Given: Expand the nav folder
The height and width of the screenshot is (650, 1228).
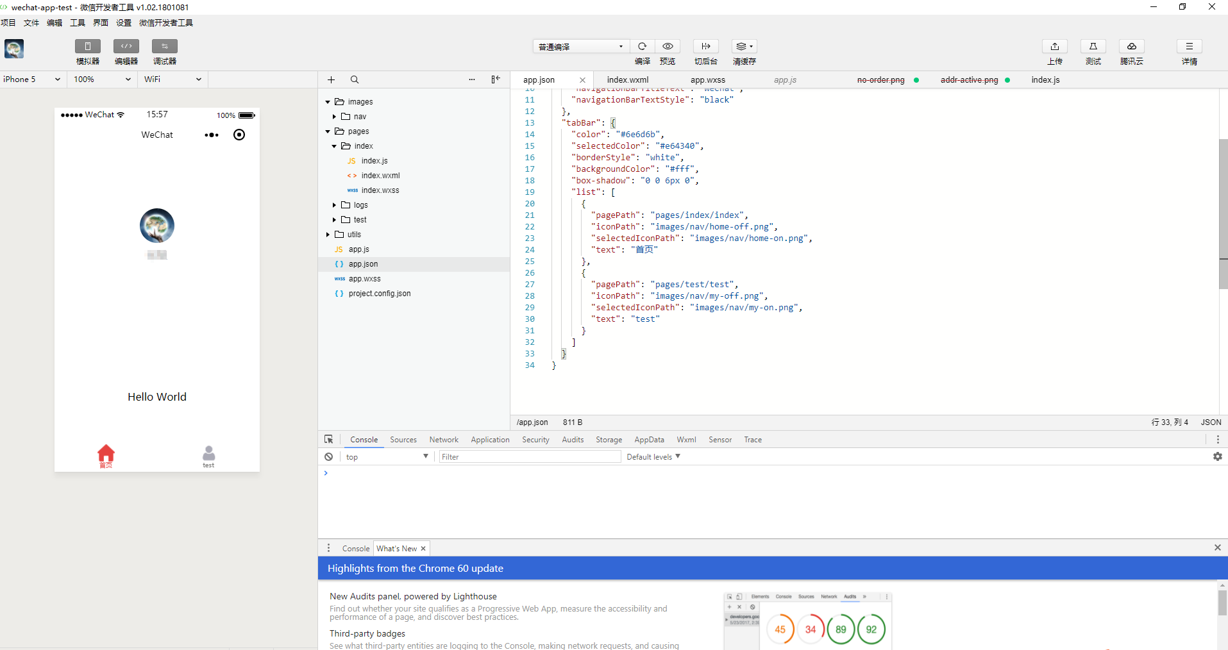Looking at the screenshot, I should pos(334,117).
